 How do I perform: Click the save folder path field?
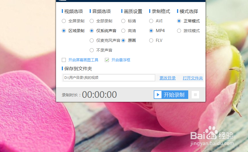click(109, 78)
